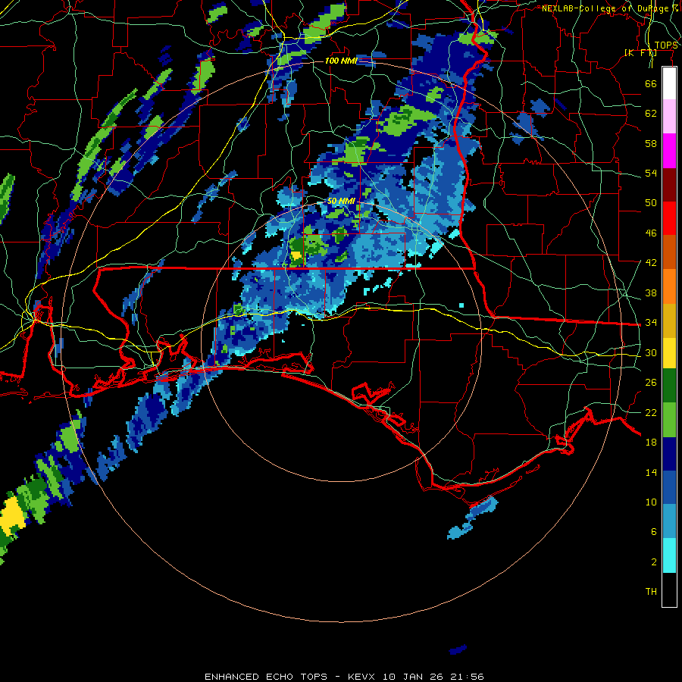682x682 pixels.
Task: Click the NEXLAB-College of DuPage credit text
Action: click(610, 8)
